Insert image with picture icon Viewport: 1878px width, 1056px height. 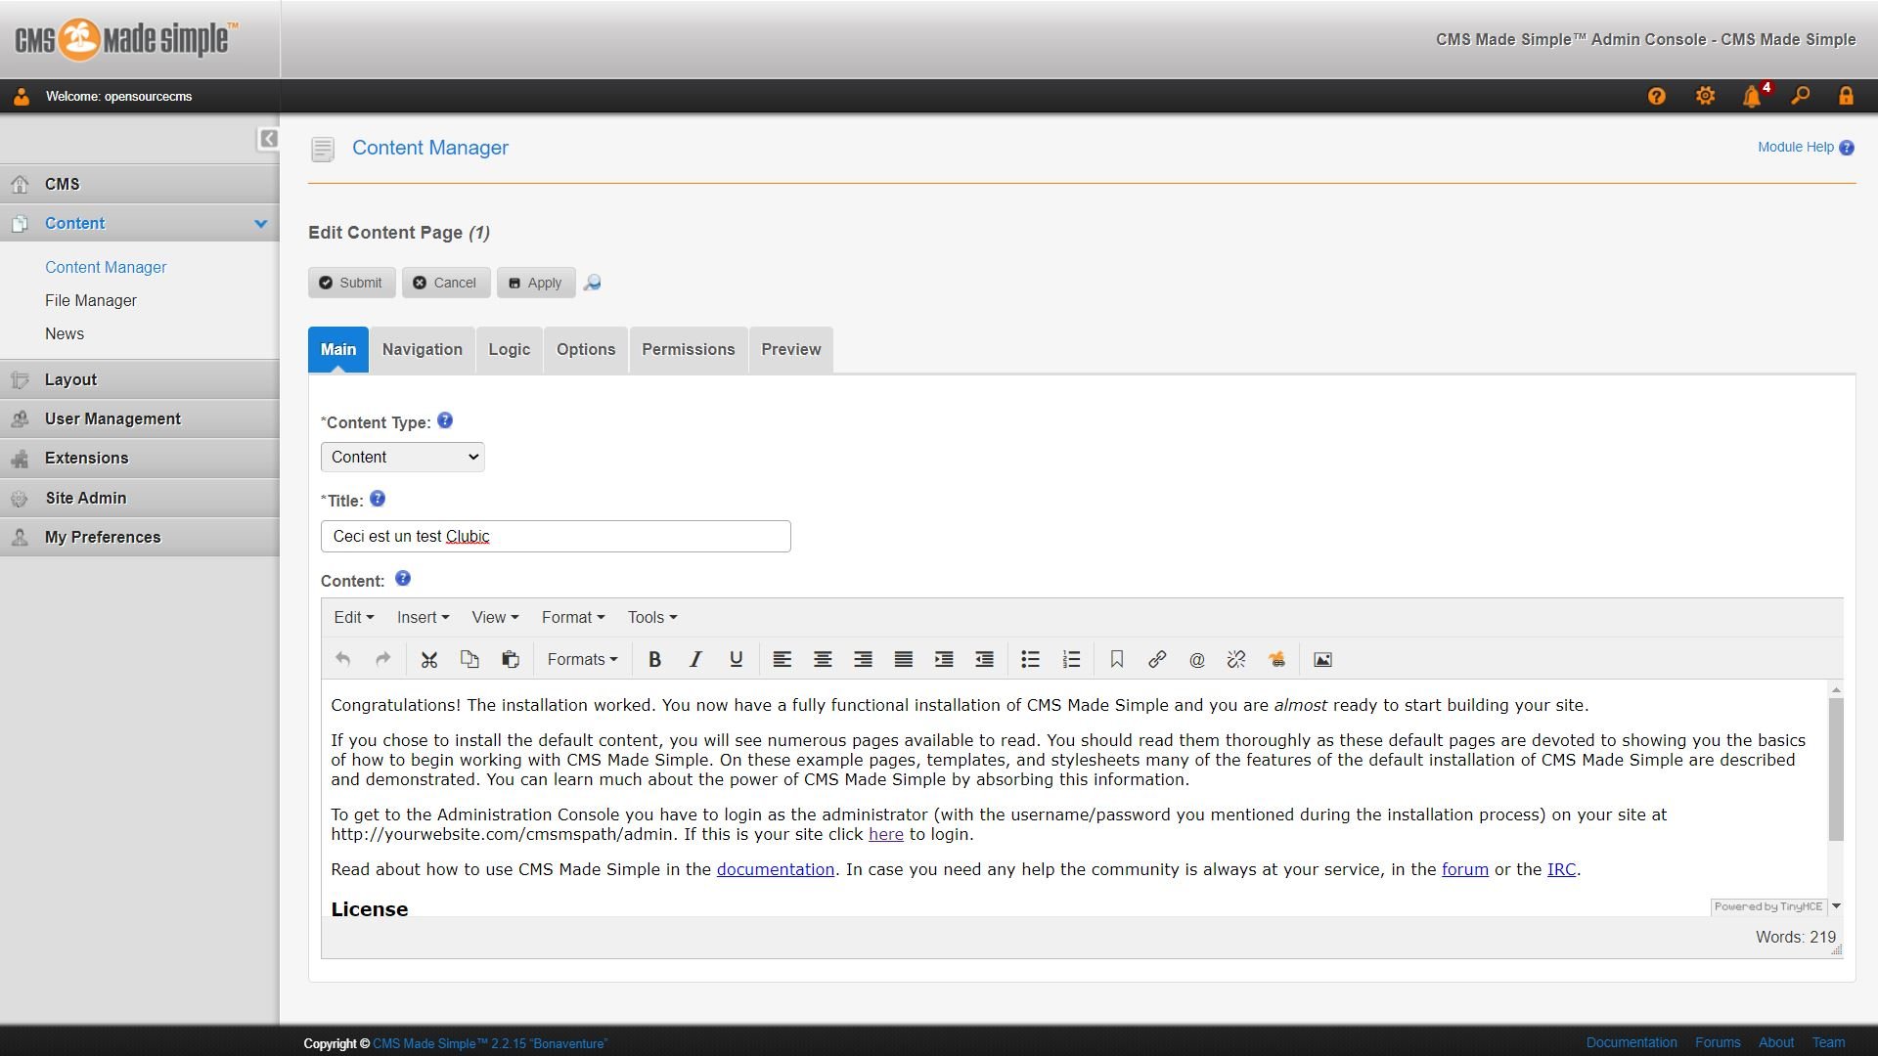coord(1322,660)
